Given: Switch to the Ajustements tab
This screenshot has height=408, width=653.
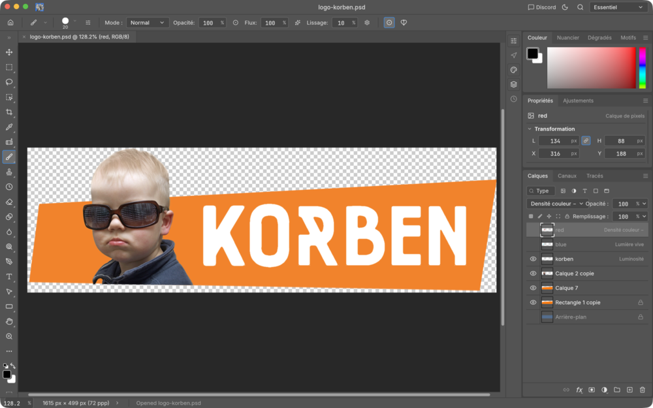Looking at the screenshot, I should [578, 101].
